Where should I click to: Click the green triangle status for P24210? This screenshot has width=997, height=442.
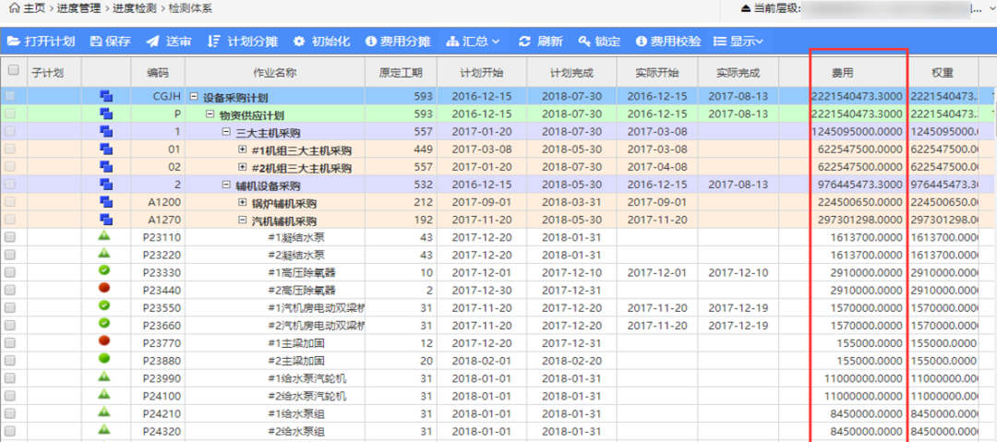[x=105, y=412]
